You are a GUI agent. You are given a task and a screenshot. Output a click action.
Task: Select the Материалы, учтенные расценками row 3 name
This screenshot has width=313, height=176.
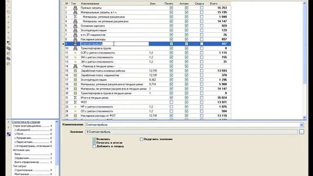[x=104, y=17]
